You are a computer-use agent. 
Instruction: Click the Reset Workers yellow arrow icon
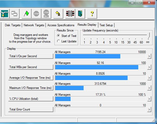pyautogui.click(x=58, y=14)
